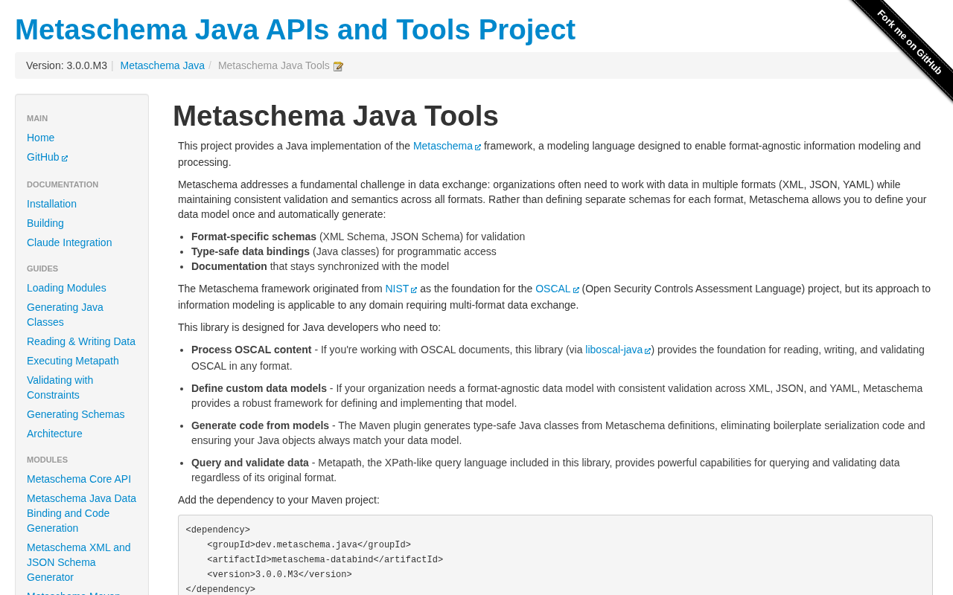Viewport: 953px width, 595px height.
Task: Click the edit page icon in breadcrumb
Action: [x=338, y=66]
